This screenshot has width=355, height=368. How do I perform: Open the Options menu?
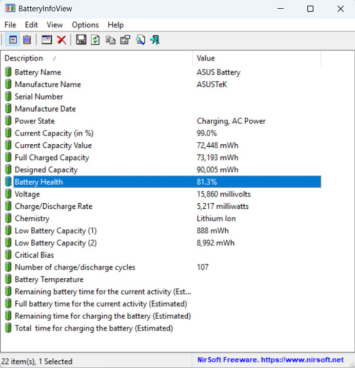coord(85,25)
